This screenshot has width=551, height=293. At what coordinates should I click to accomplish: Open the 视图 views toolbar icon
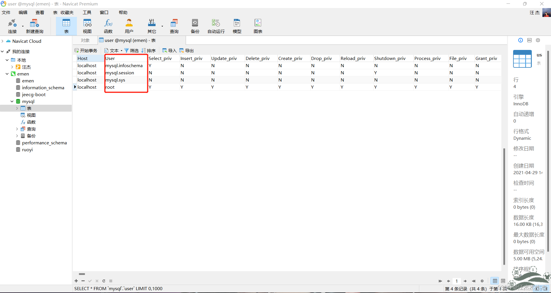coord(87,26)
